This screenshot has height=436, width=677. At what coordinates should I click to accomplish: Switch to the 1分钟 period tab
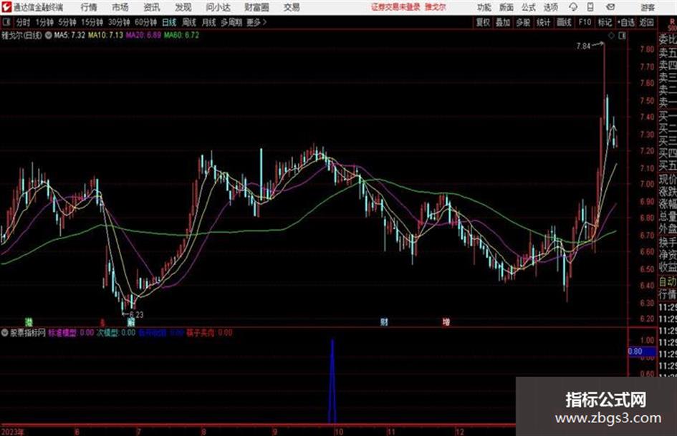coord(44,22)
